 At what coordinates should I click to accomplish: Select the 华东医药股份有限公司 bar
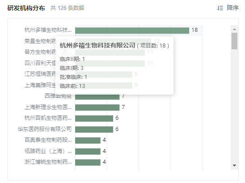click(94, 130)
